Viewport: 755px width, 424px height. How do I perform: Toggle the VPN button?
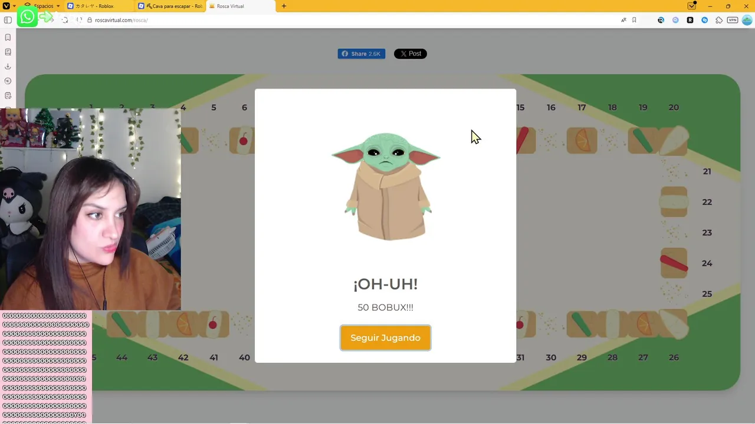[733, 20]
